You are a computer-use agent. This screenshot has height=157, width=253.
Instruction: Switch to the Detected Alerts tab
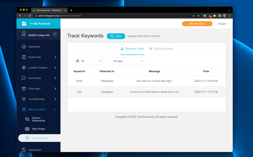132,49
